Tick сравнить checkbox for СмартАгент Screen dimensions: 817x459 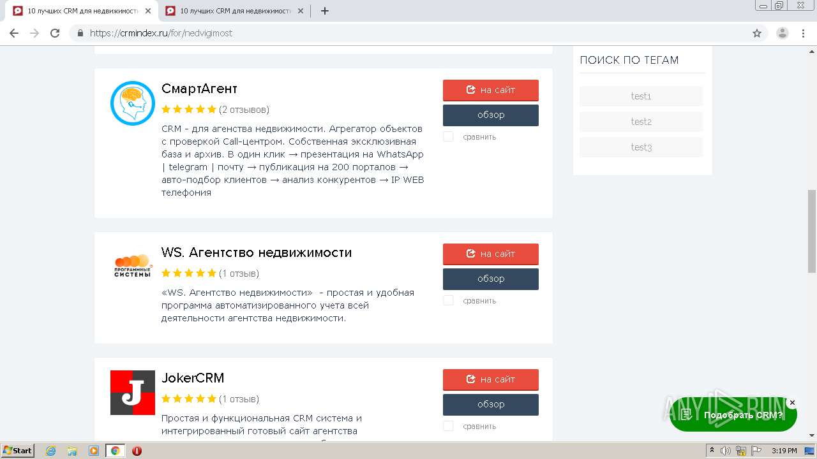click(448, 136)
